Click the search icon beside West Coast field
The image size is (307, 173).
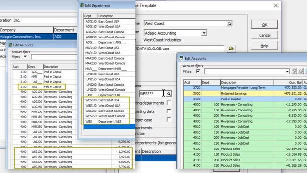[229, 24]
